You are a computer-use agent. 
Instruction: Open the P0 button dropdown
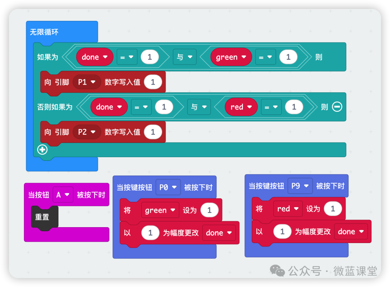coord(168,187)
